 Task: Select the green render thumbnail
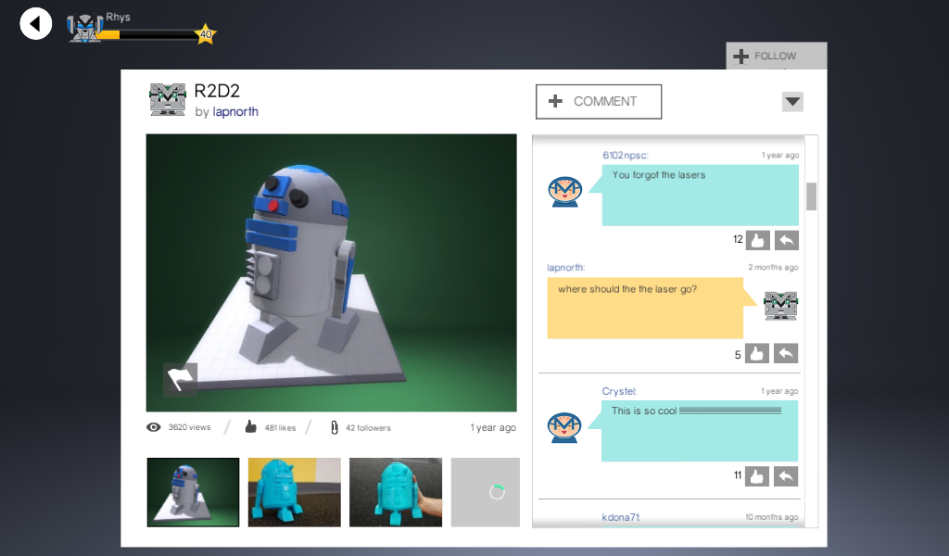(193, 492)
